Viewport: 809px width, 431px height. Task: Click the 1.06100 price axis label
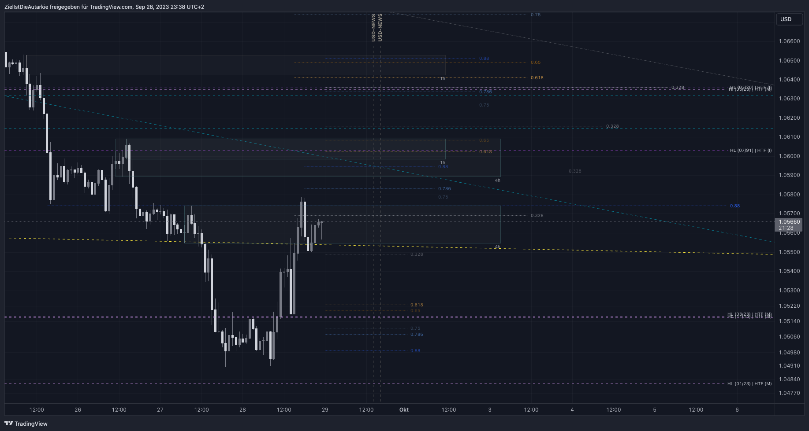point(789,137)
